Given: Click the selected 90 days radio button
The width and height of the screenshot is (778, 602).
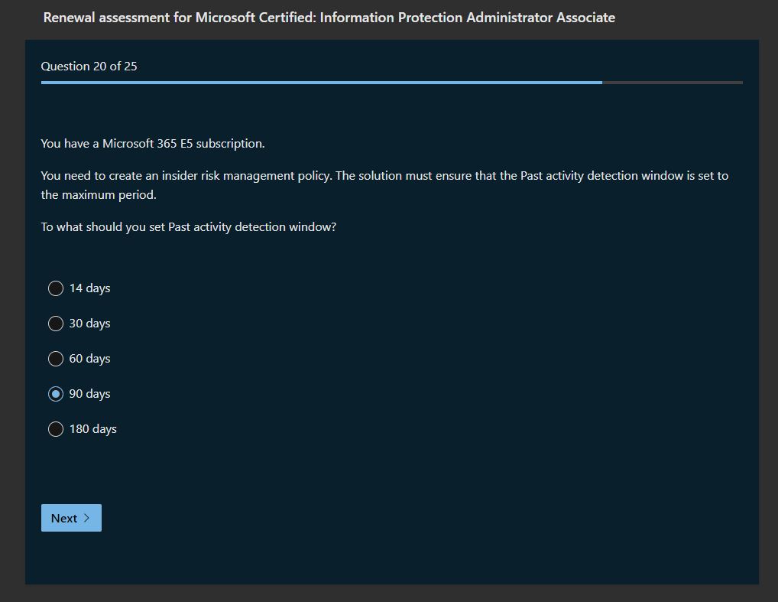Looking at the screenshot, I should (x=56, y=394).
